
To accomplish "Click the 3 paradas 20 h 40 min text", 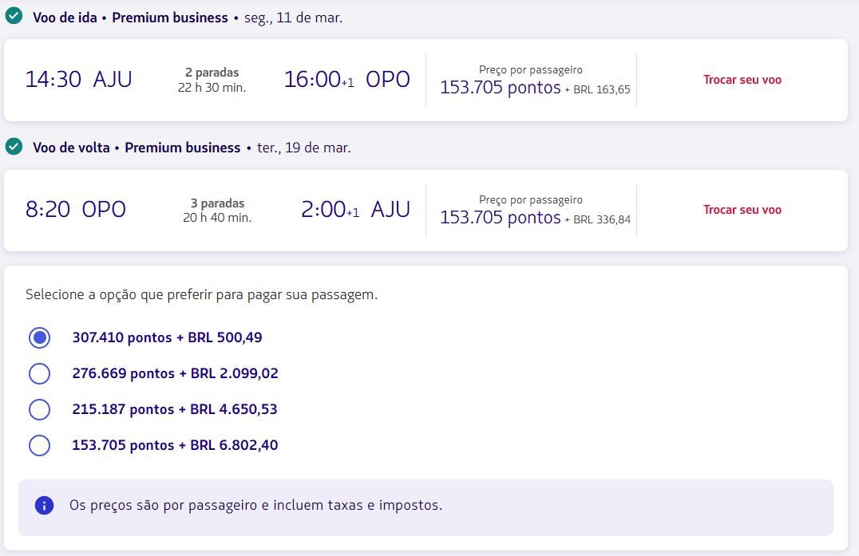I will [x=217, y=211].
